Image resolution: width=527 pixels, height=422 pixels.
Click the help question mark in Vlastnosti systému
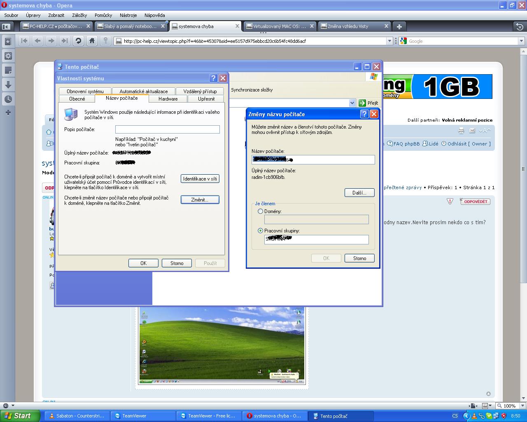tap(213, 78)
